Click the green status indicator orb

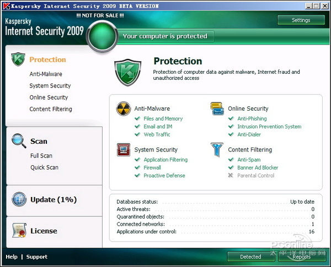point(102,36)
